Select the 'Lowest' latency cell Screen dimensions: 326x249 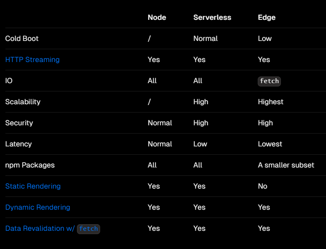[x=270, y=144]
